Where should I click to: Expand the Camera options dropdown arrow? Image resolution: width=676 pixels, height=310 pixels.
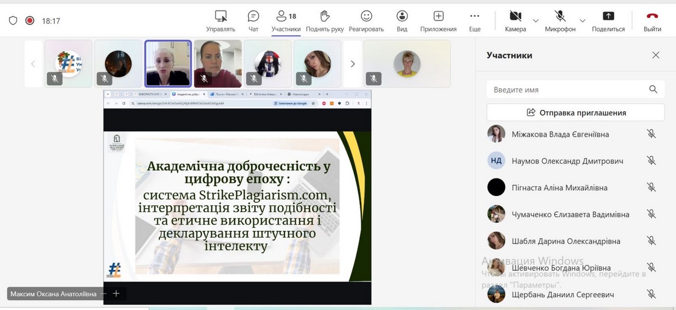pos(536,21)
